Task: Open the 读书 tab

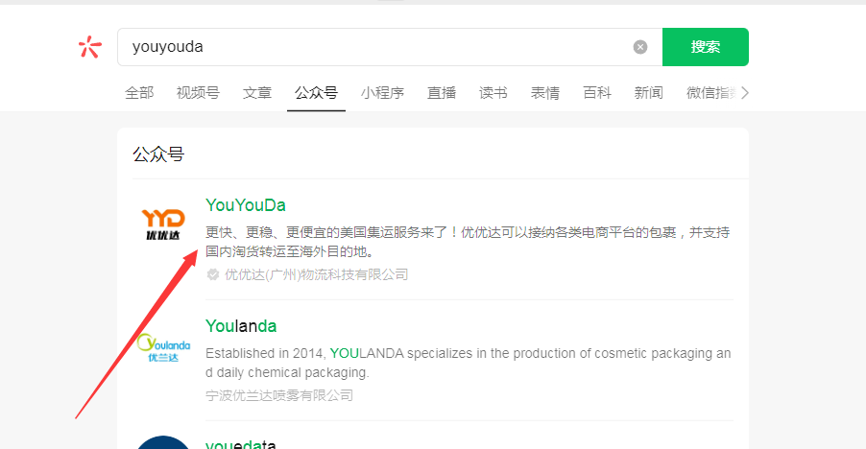Action: pos(493,93)
